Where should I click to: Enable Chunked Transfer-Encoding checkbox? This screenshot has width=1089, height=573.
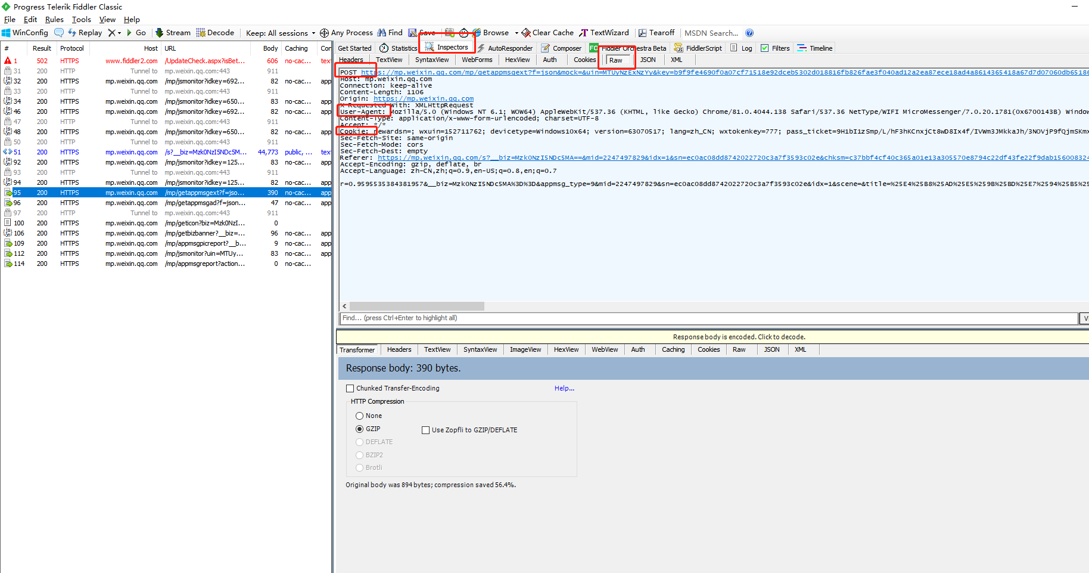click(x=350, y=388)
